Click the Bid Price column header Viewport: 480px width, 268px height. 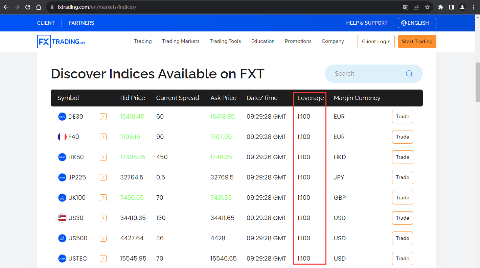tap(133, 98)
